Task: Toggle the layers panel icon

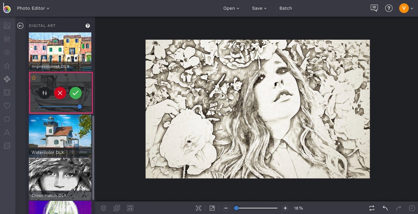Action: click(x=103, y=208)
